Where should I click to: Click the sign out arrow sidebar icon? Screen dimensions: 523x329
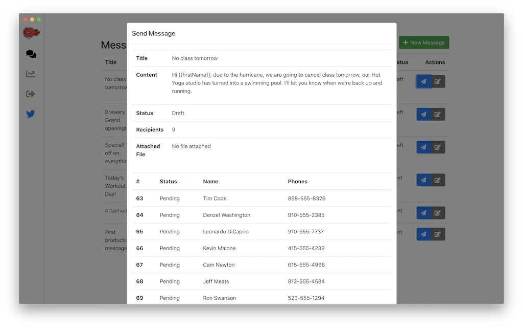pyautogui.click(x=31, y=94)
